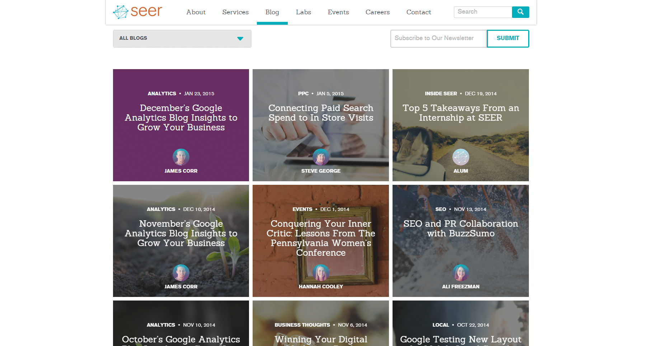Submit the newsletter subscription

coord(508,38)
